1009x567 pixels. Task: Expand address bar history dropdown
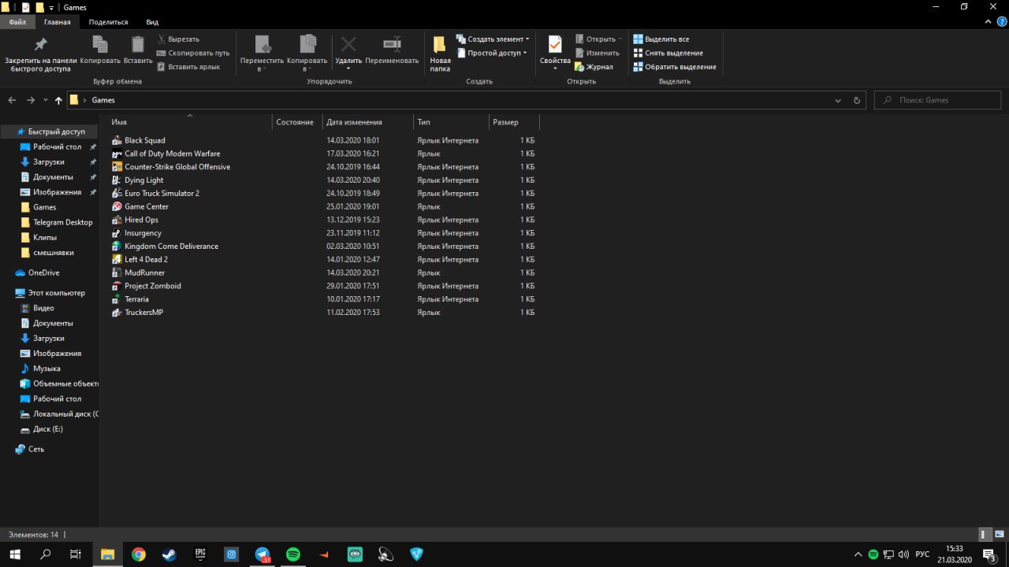pyautogui.click(x=838, y=100)
